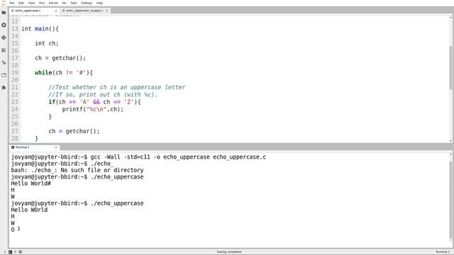The width and height of the screenshot is (454, 255).
Task: Open the Property Inspector sidebar icon
Action: pos(4,62)
